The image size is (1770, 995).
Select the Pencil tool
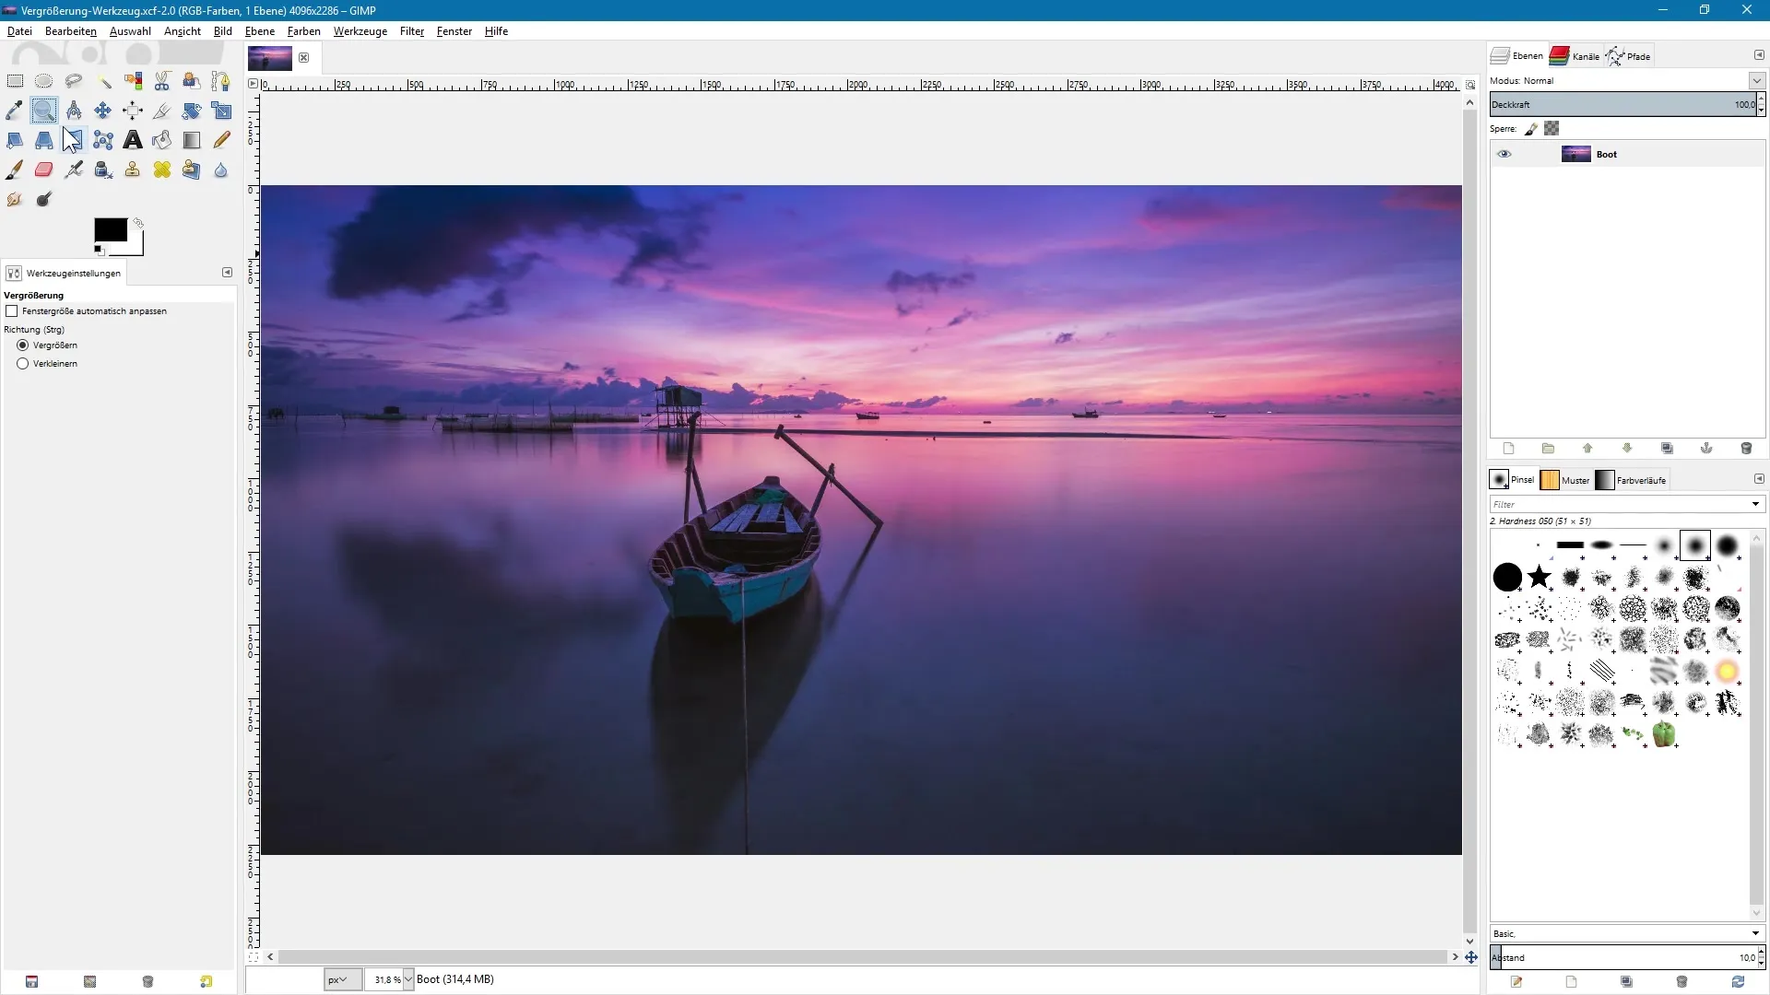pyautogui.click(x=221, y=140)
